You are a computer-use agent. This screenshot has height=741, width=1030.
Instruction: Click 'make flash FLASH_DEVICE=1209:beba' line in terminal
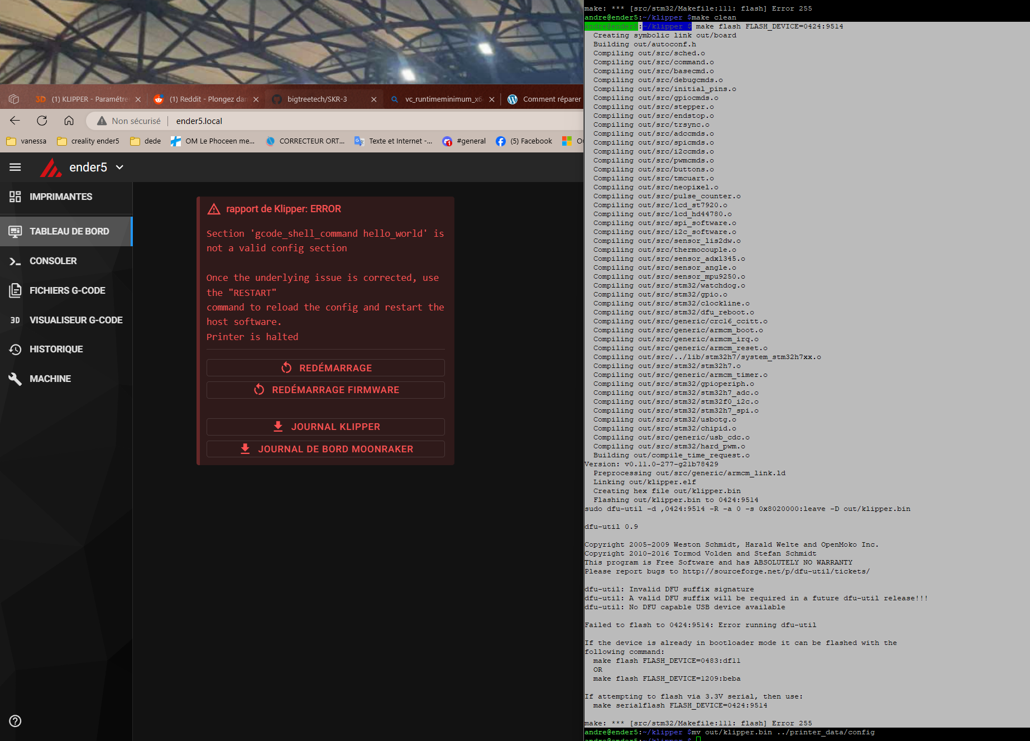coord(667,678)
